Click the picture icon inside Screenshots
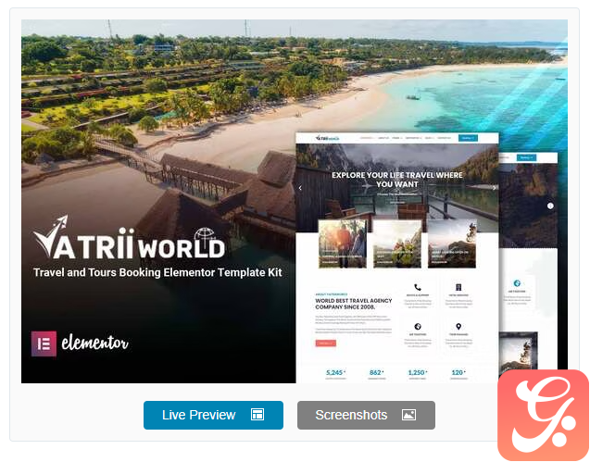 point(408,415)
